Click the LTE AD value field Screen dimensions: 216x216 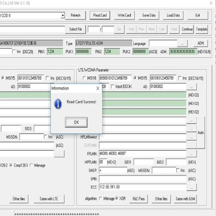168,86
